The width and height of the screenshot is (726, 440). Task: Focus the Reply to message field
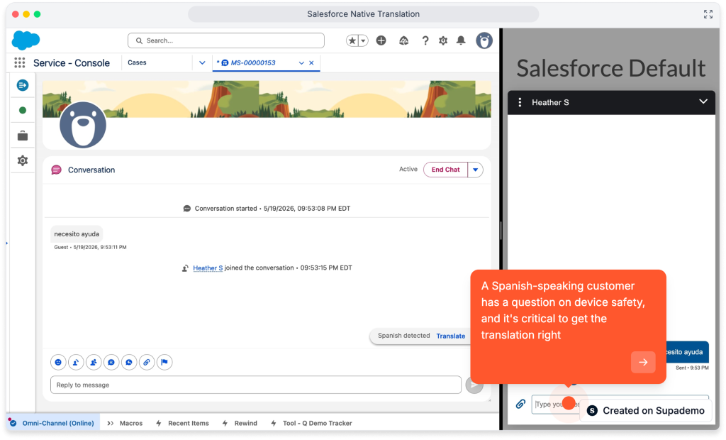[x=255, y=385]
